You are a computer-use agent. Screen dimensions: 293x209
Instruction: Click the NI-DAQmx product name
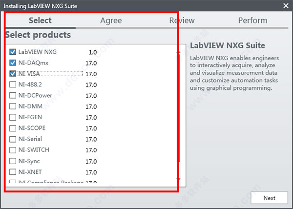point(33,63)
